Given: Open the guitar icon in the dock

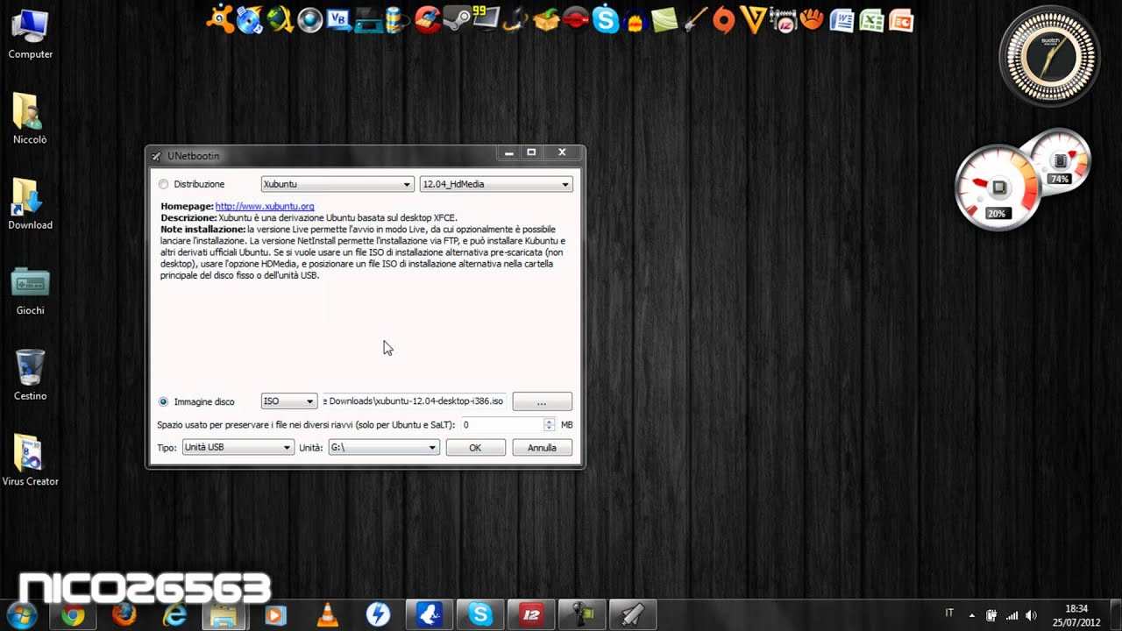Looking at the screenshot, I should tap(694, 19).
